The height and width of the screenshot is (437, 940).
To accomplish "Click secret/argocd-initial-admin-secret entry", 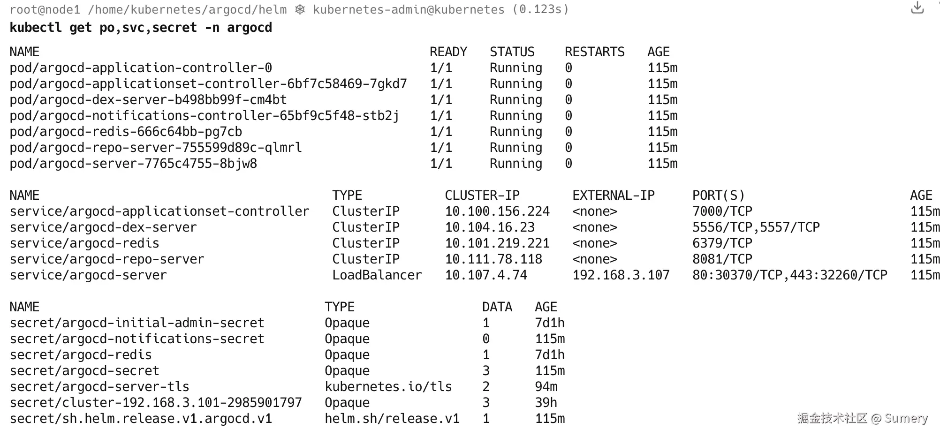I will click(137, 323).
